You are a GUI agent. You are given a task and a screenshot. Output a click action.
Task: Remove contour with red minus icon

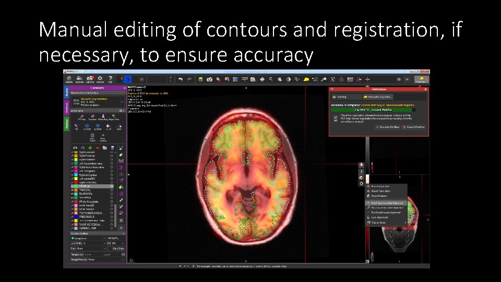pos(98,148)
